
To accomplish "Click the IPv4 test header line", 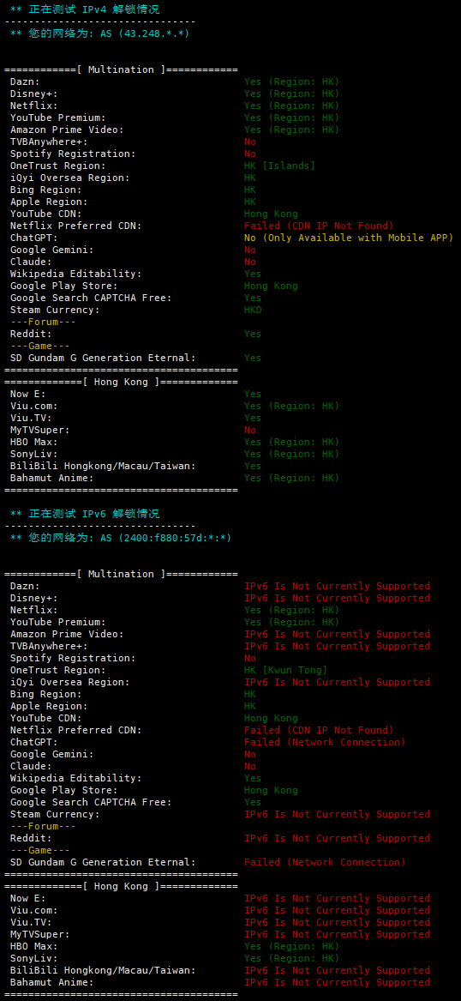I will click(x=85, y=9).
